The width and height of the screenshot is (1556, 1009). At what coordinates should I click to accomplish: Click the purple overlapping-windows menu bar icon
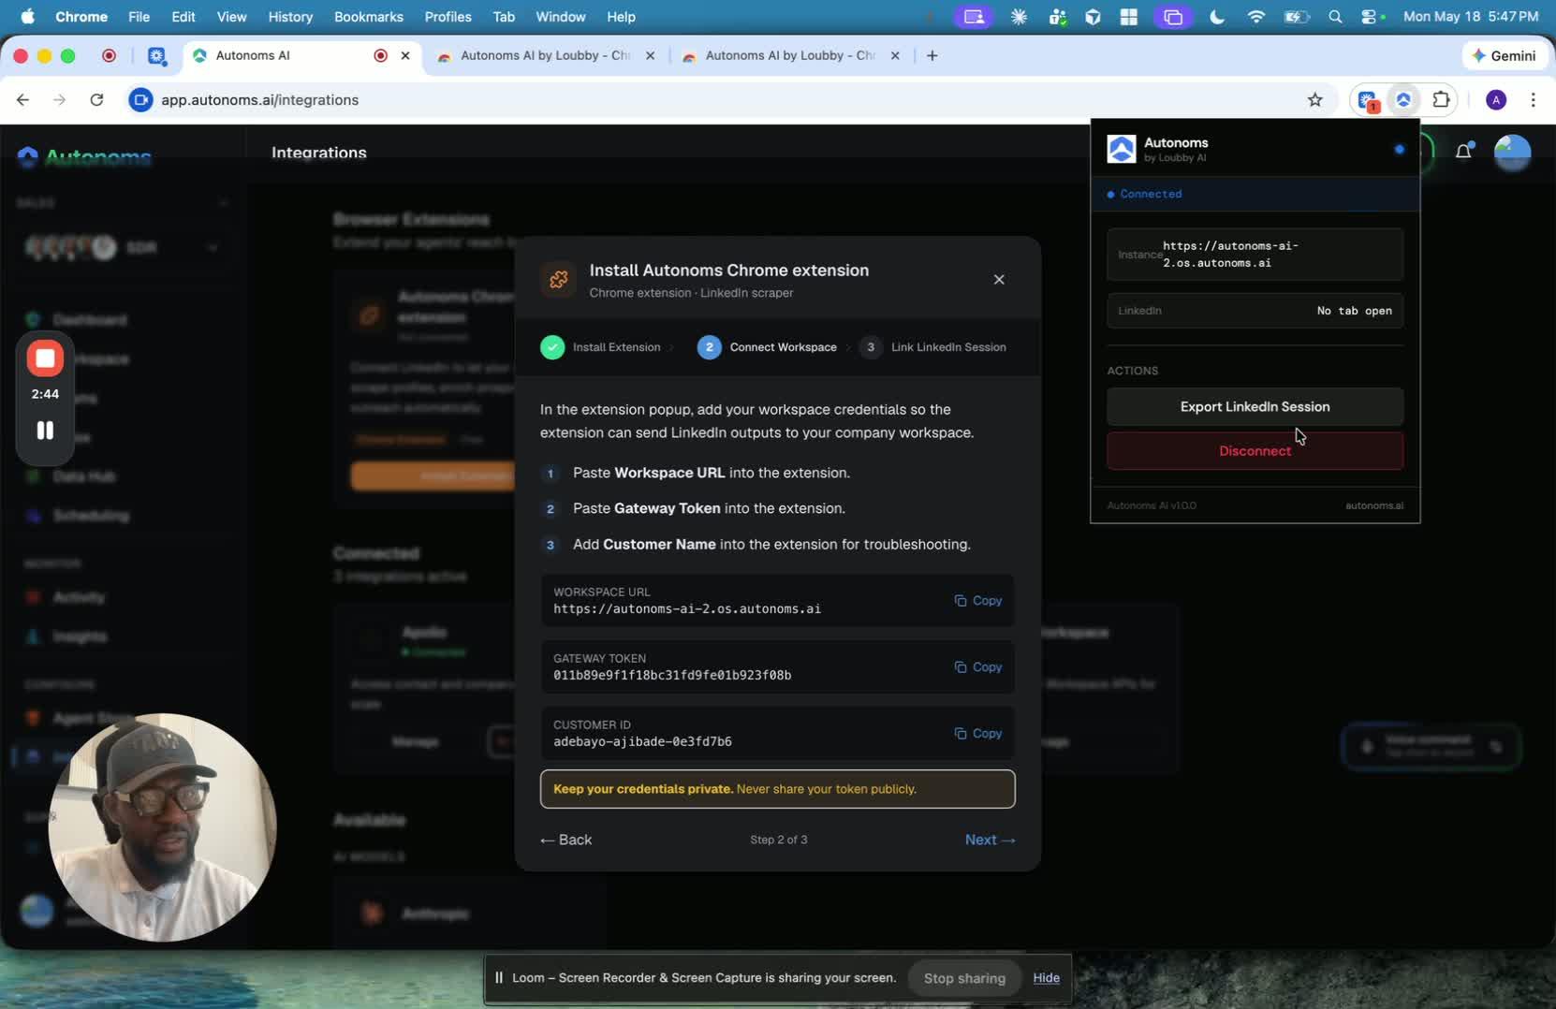1173,16
